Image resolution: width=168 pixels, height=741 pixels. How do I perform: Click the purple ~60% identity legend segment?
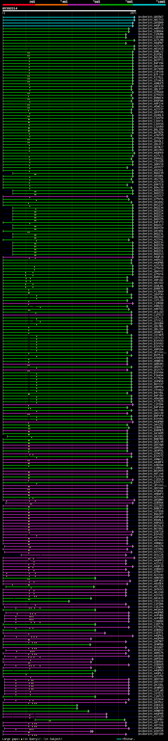tap(84, 5)
